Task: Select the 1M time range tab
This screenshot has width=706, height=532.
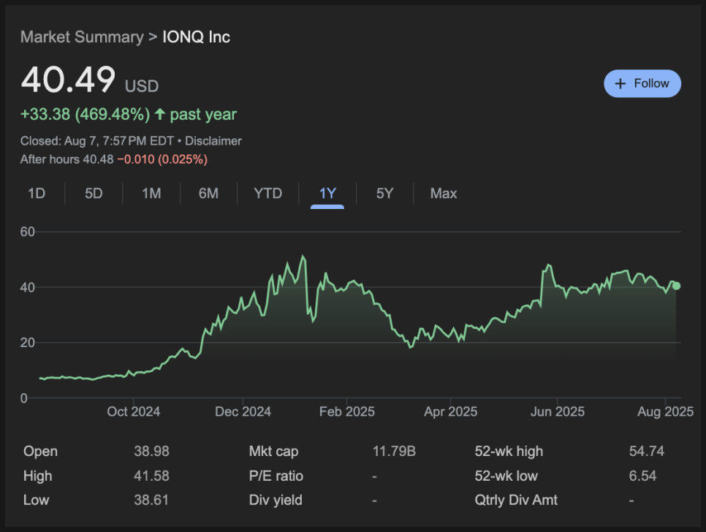Action: [151, 194]
